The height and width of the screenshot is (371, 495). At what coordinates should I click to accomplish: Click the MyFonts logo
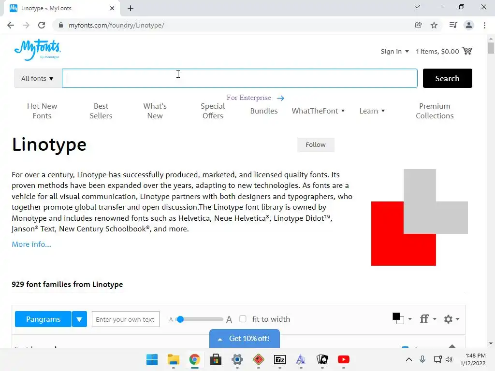[x=38, y=50]
